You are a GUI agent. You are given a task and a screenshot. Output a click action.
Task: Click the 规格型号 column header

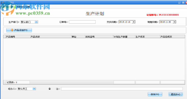click(99, 37)
